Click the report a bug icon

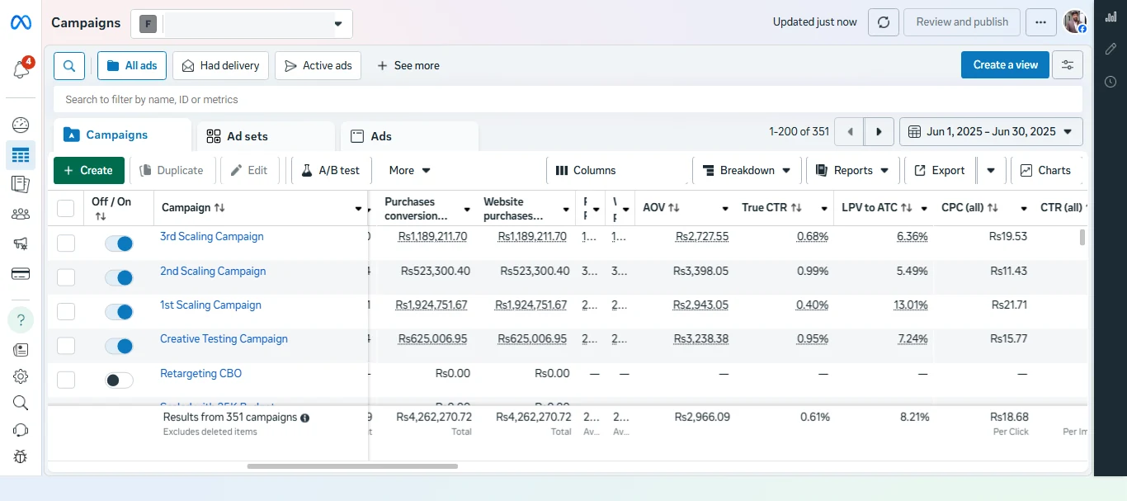coord(21,456)
